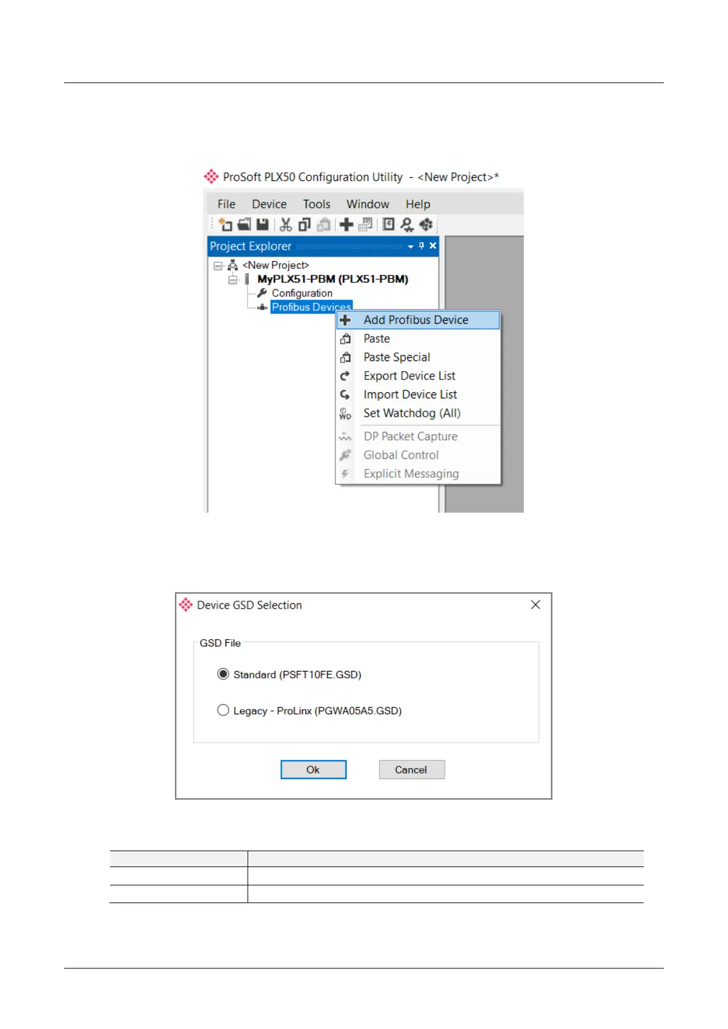Viewport: 728px width, 1029px height.
Task: Choose Import Device List
Action: [x=418, y=395]
